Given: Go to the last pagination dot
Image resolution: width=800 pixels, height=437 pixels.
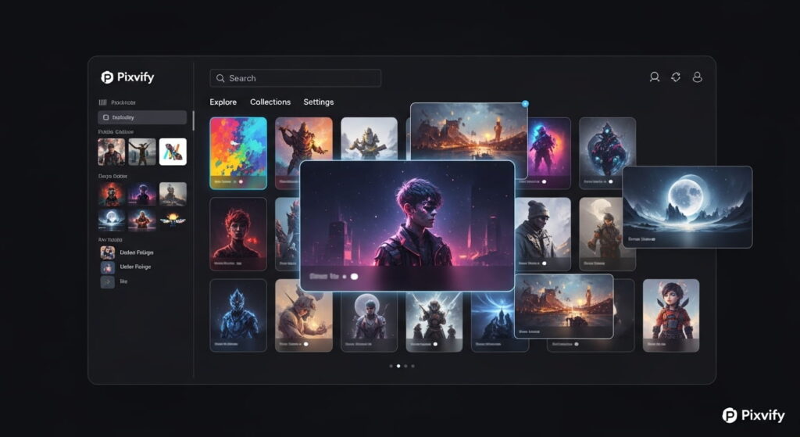Looking at the screenshot, I should 412,366.
